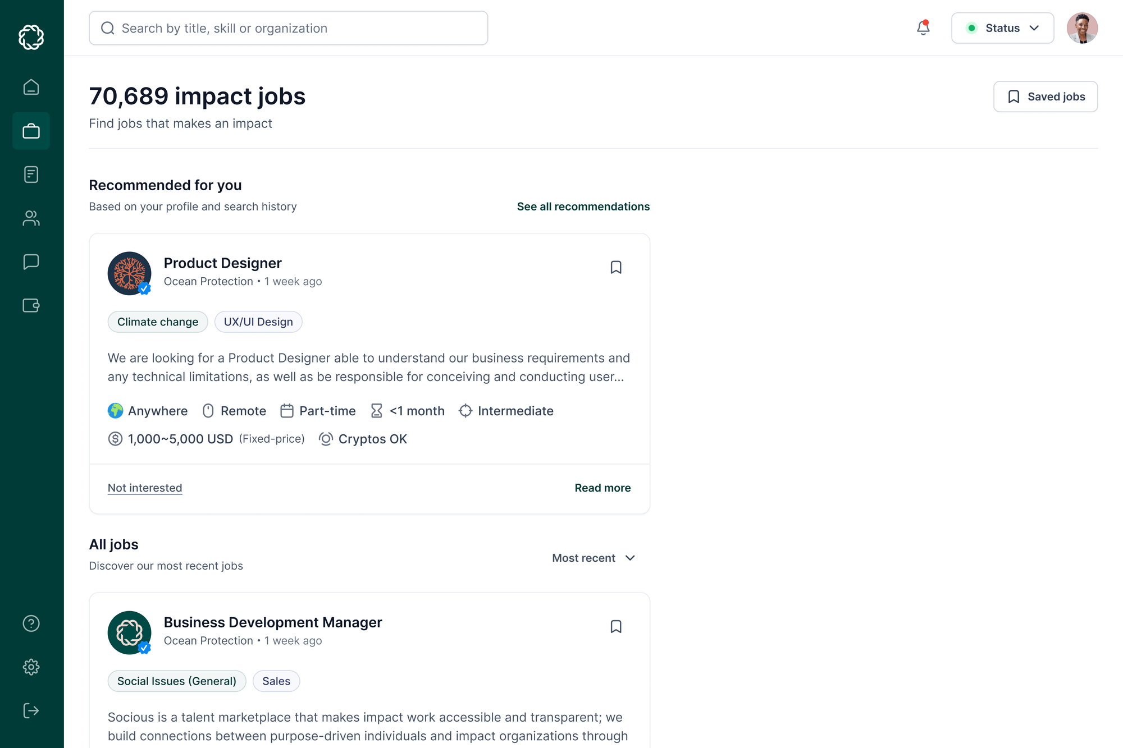Expand the Status chevron arrow
The image size is (1123, 748).
1034,28
